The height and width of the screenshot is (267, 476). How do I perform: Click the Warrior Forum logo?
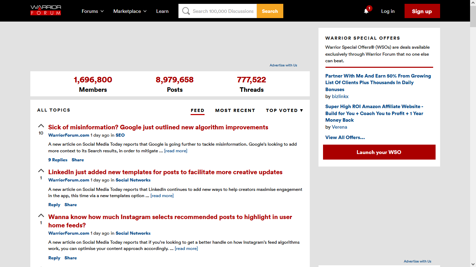tap(46, 10)
